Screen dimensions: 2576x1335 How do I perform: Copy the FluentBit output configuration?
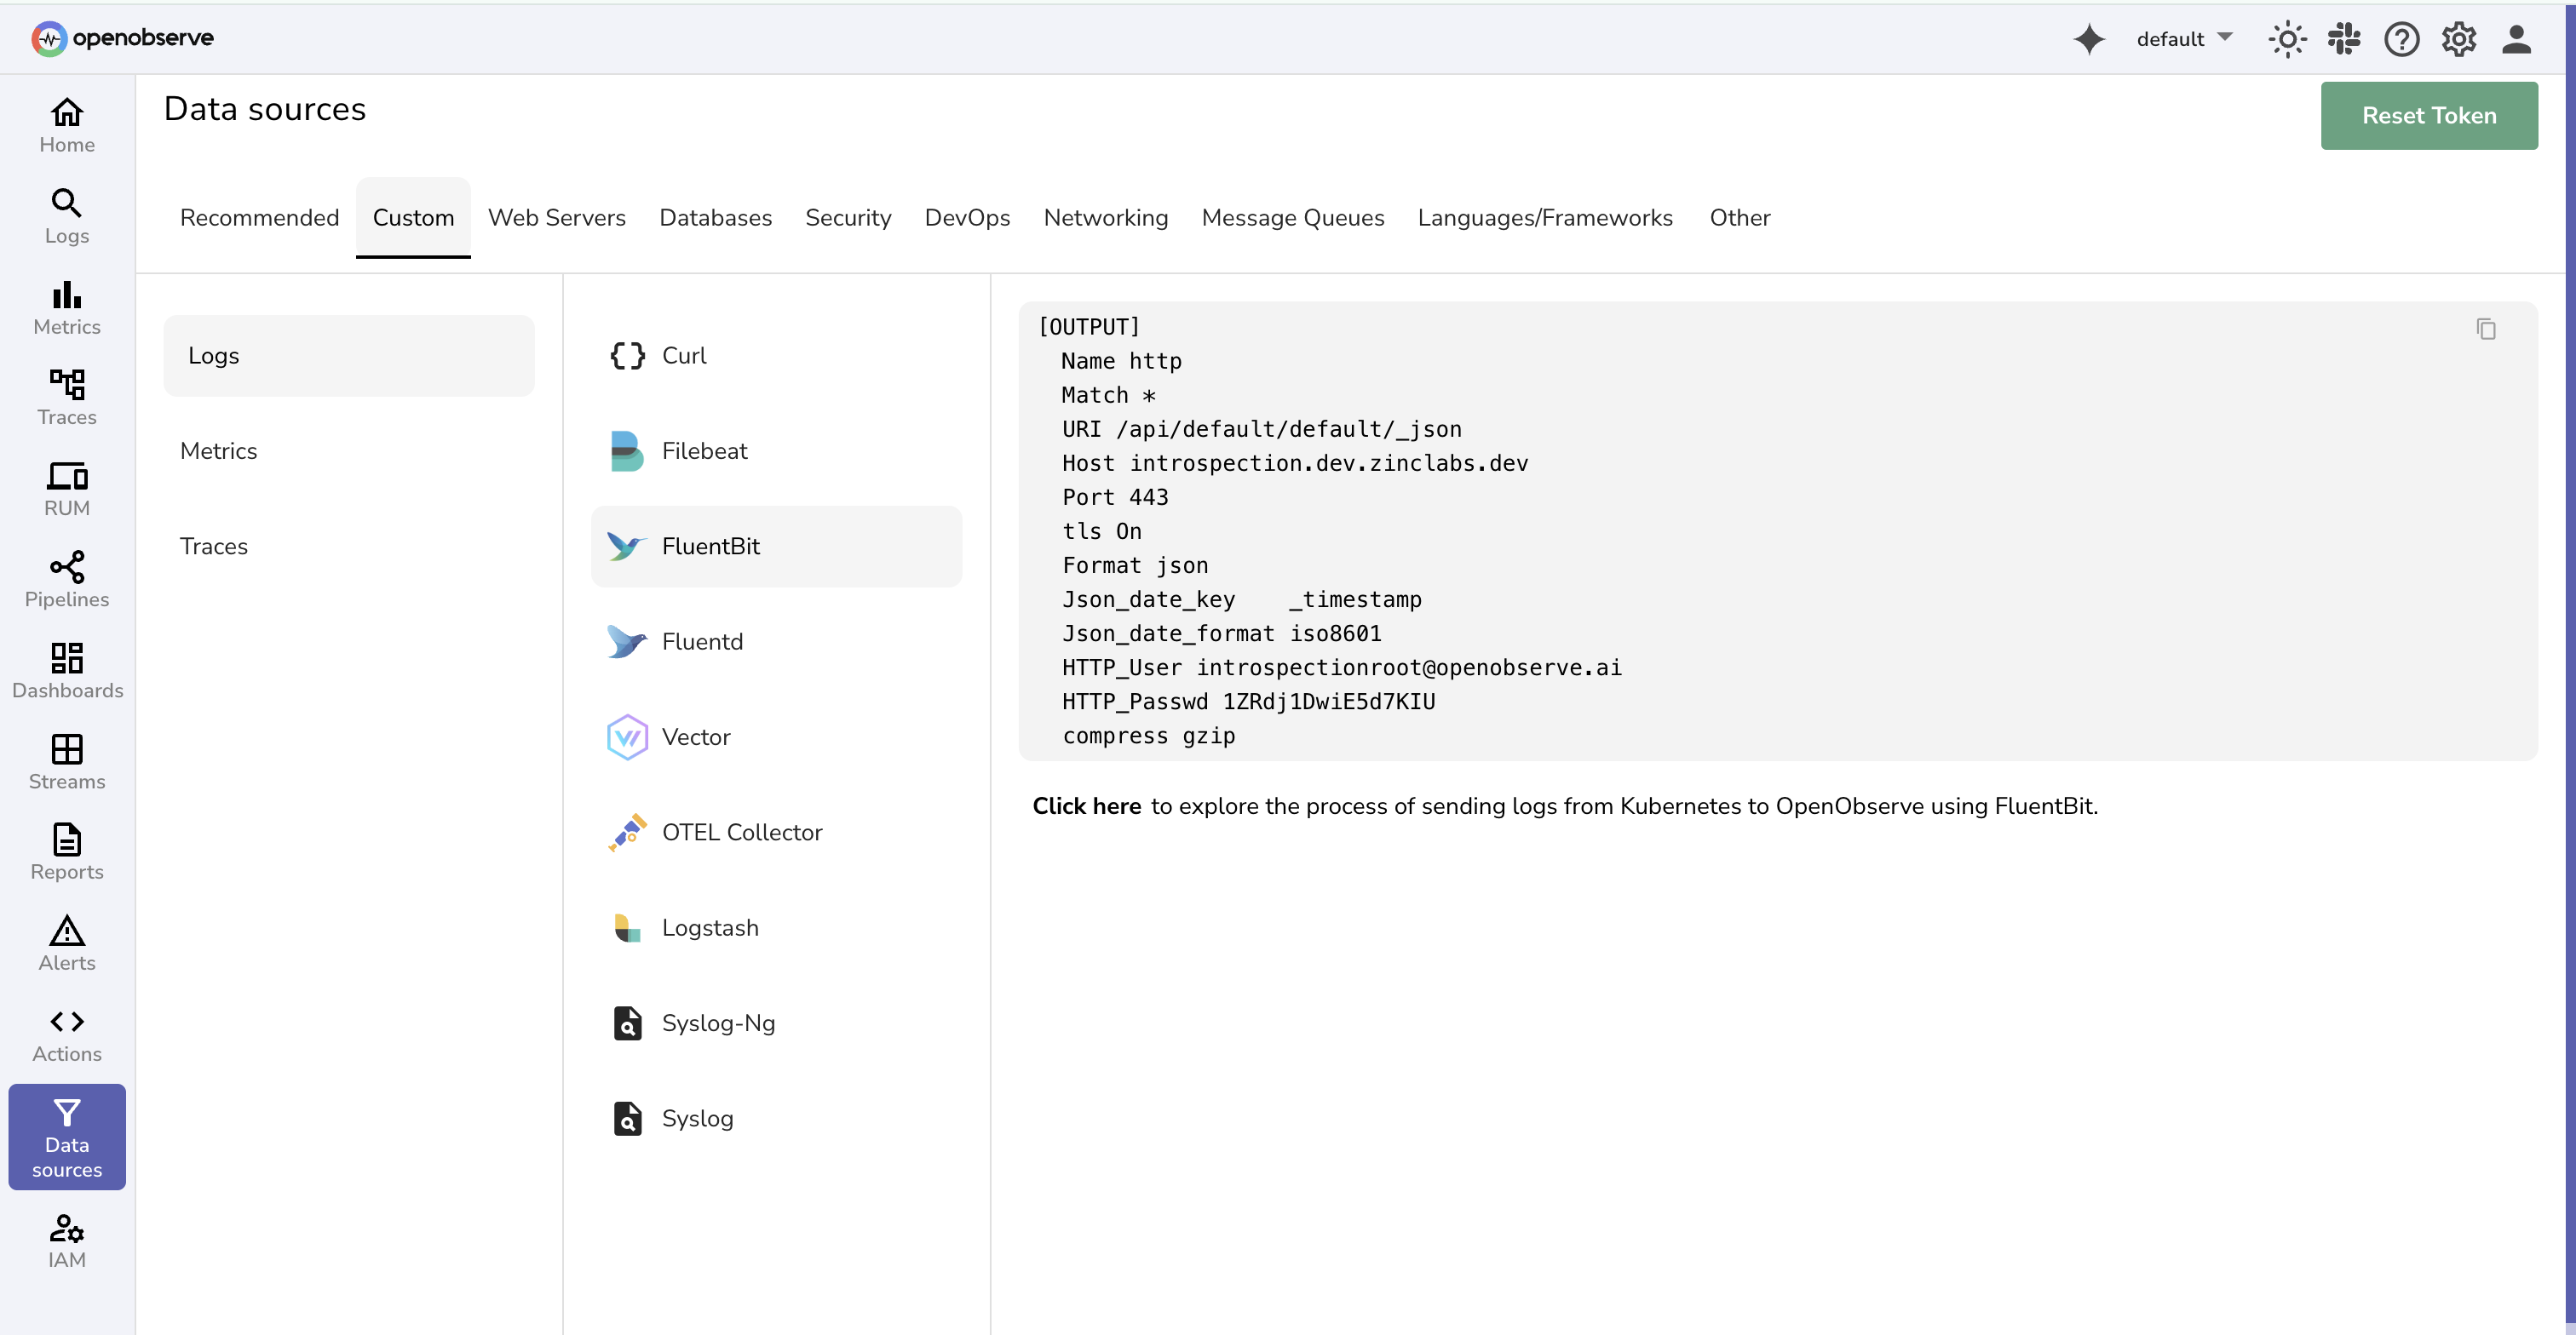point(2487,329)
